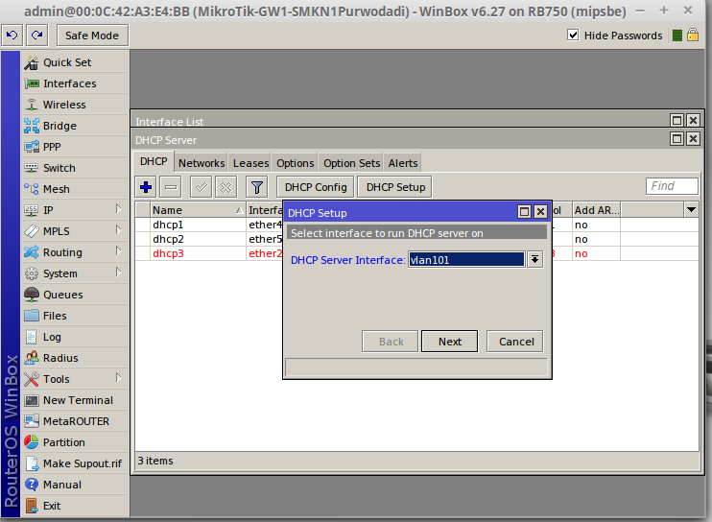712x522 pixels.
Task: Switch to Options tab
Action: [296, 163]
